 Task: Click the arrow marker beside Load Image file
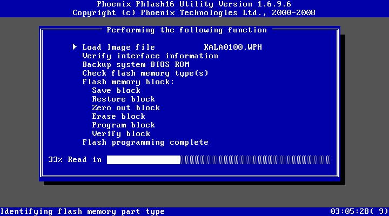(x=75, y=47)
